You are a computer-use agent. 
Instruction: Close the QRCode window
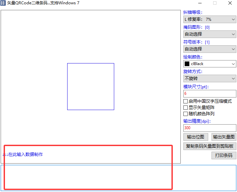coord(230,3)
